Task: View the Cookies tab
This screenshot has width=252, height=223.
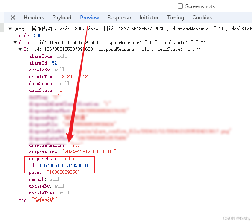Action: (x=202, y=18)
